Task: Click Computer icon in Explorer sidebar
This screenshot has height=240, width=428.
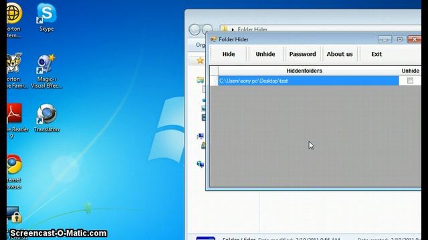Action: pos(200,136)
